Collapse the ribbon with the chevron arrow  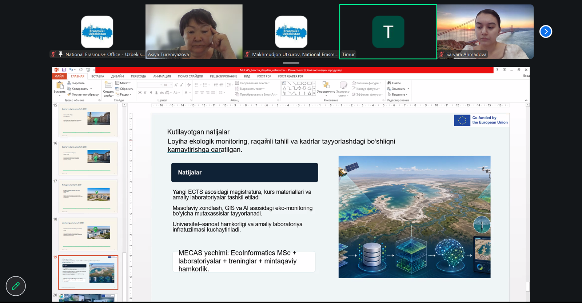click(526, 100)
